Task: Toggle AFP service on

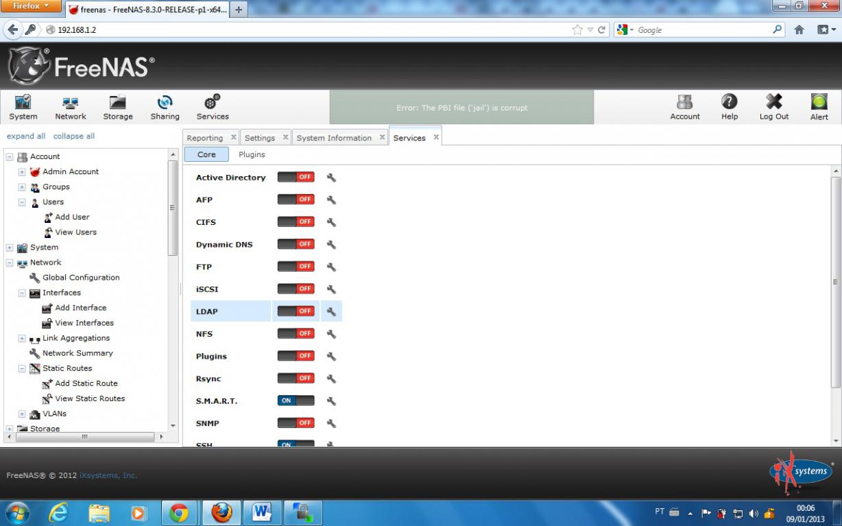Action: click(x=296, y=200)
